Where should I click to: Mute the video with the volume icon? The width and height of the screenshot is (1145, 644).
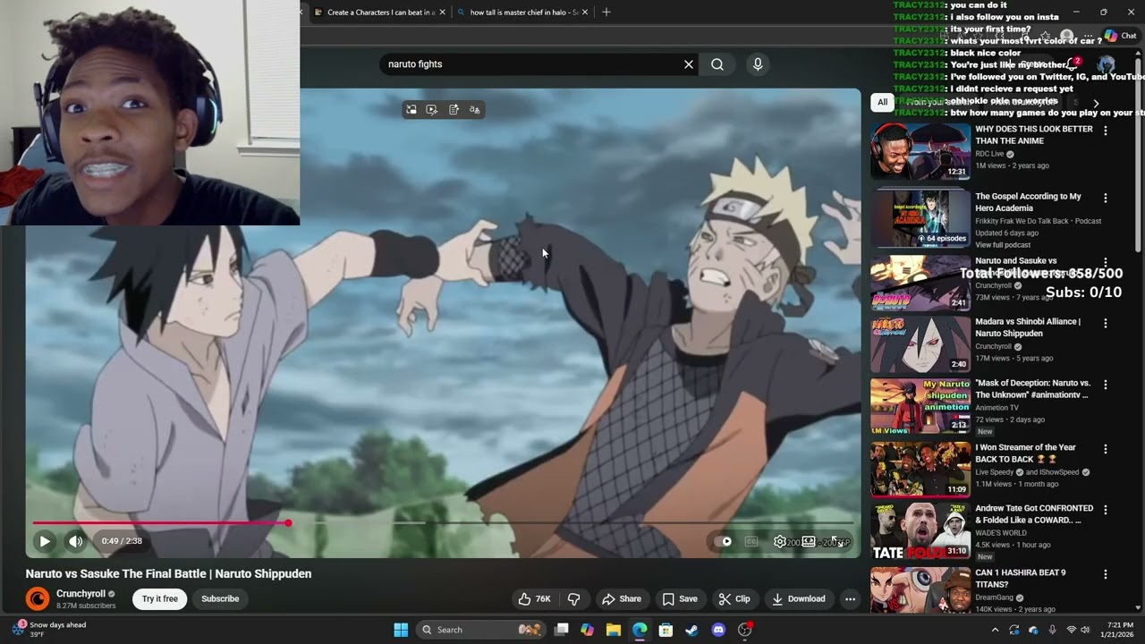(76, 541)
